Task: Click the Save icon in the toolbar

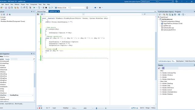Action: [x=6, y=8]
